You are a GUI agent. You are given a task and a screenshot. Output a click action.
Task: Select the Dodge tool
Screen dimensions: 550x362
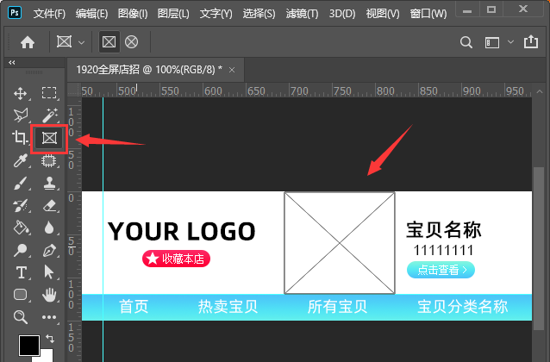pos(20,251)
